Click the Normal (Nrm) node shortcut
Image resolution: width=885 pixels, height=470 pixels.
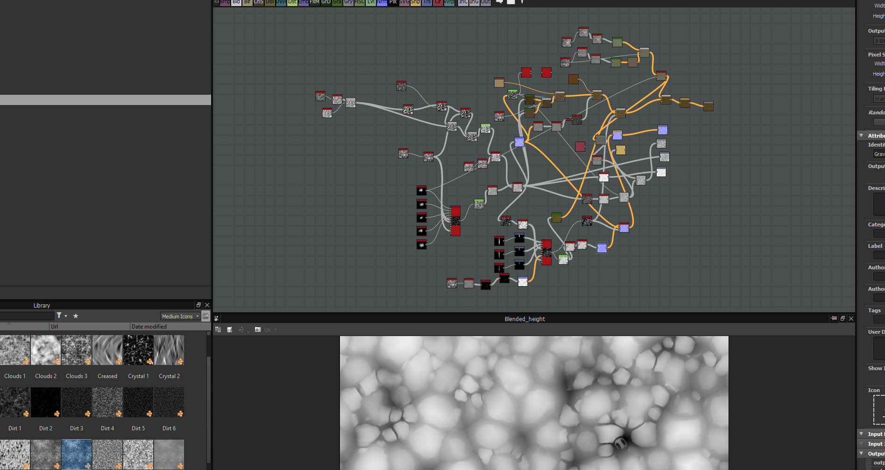coord(382,2)
